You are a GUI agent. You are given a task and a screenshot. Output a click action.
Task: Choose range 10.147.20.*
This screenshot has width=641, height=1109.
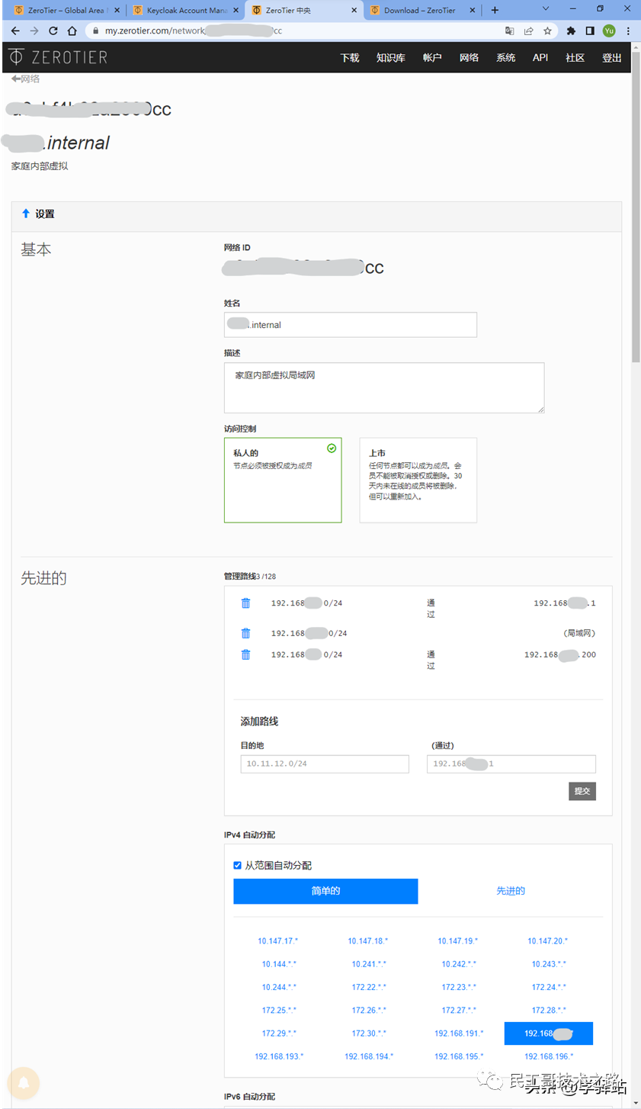[x=549, y=941]
